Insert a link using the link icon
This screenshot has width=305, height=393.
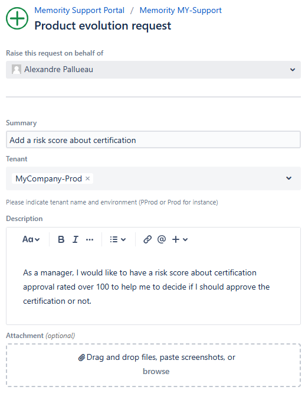pos(147,239)
